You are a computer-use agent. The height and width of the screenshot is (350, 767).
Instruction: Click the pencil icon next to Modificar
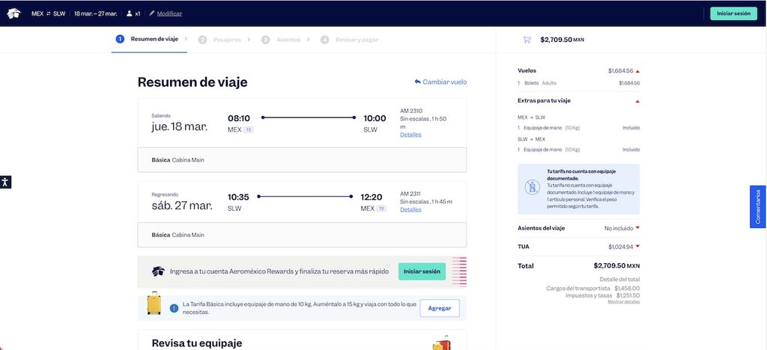point(151,13)
